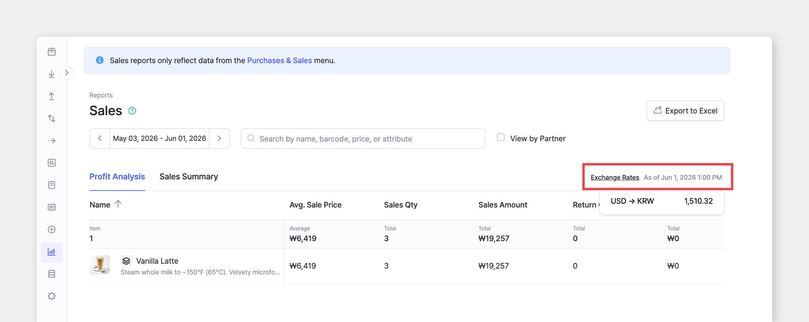Open the May 03 - Jun 01 date picker
This screenshot has height=322, width=809.
coord(160,139)
